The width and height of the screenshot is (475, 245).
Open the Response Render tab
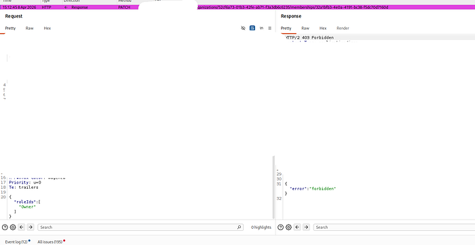343,28
